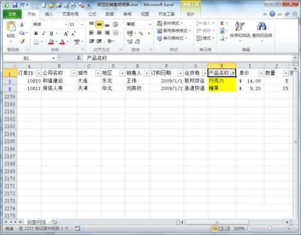Toggle Bold formatting
The width and height of the screenshot is (301, 235).
click(x=36, y=33)
